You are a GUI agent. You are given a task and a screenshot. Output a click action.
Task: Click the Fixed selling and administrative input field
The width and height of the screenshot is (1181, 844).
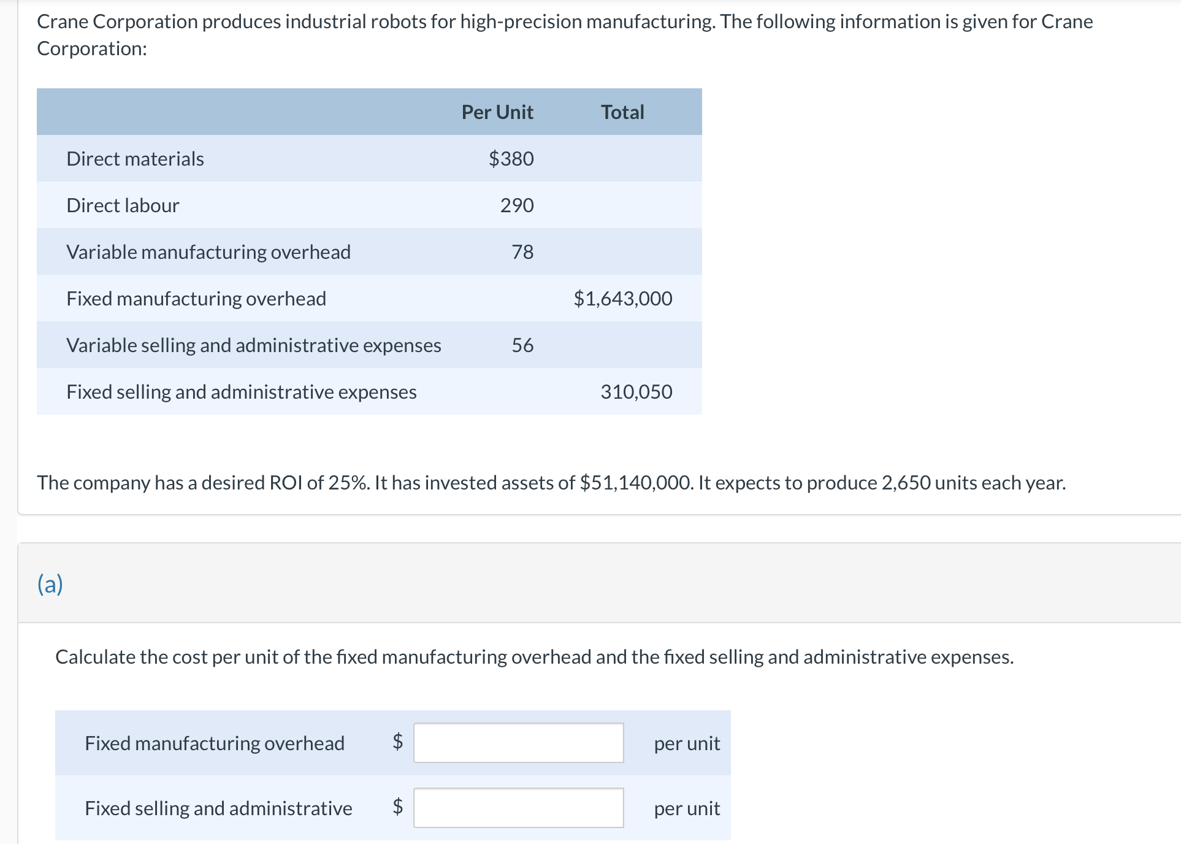[x=518, y=808]
